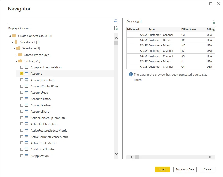
Task: Click the table icon beside AcceptedEventRelation
Action: point(26,67)
